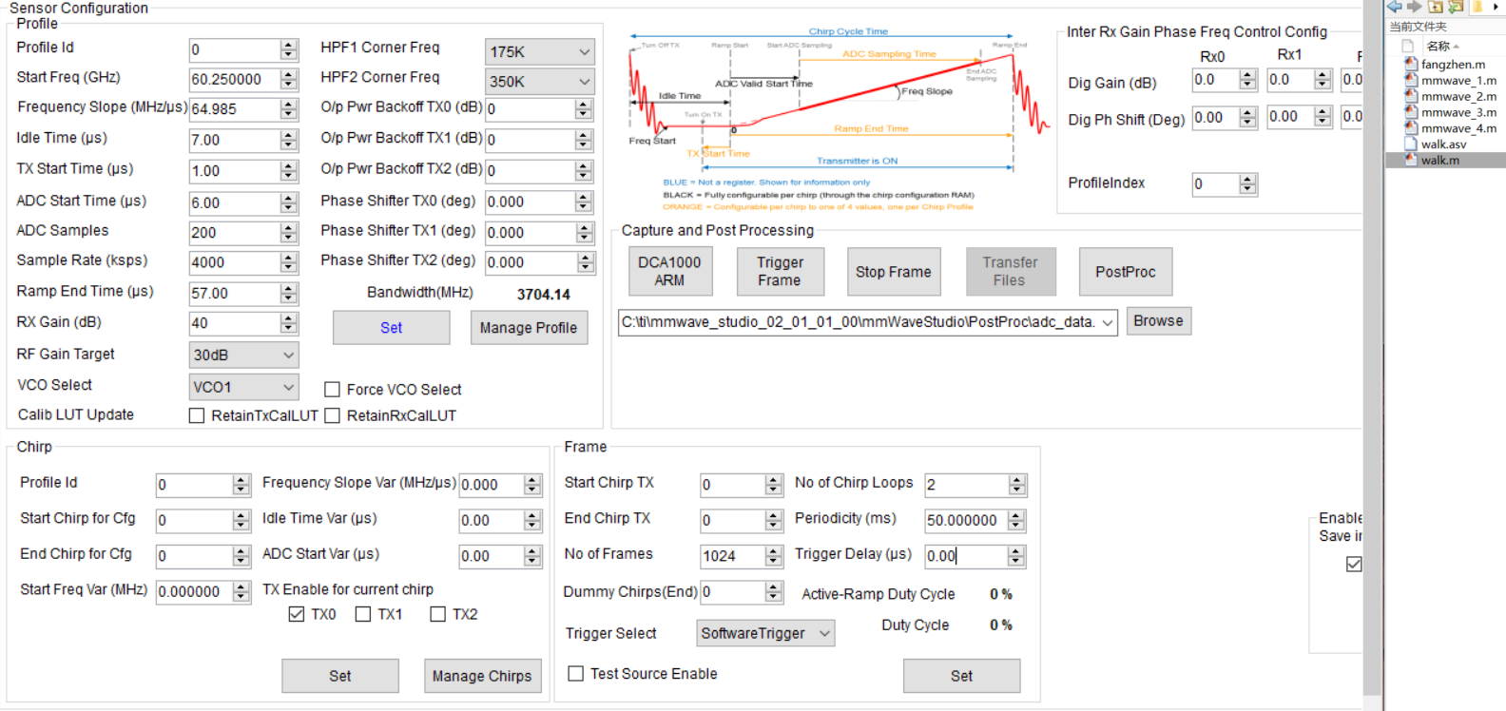Increase the TX Start Time stepper

[x=289, y=165]
